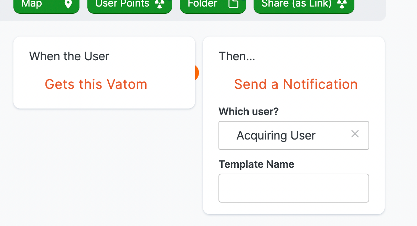
Task: Open the Which user? dropdown
Action: tap(294, 135)
